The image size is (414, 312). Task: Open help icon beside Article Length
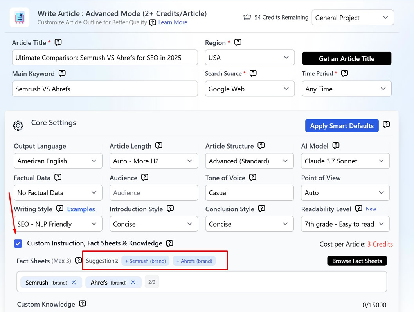tap(159, 146)
